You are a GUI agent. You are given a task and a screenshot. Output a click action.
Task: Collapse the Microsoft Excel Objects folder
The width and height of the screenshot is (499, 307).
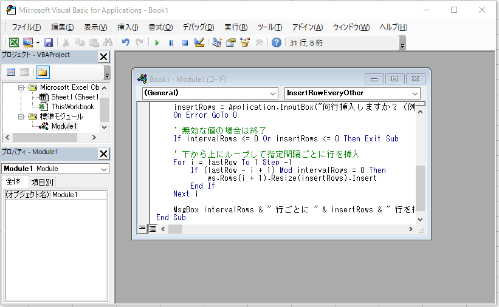click(21, 87)
